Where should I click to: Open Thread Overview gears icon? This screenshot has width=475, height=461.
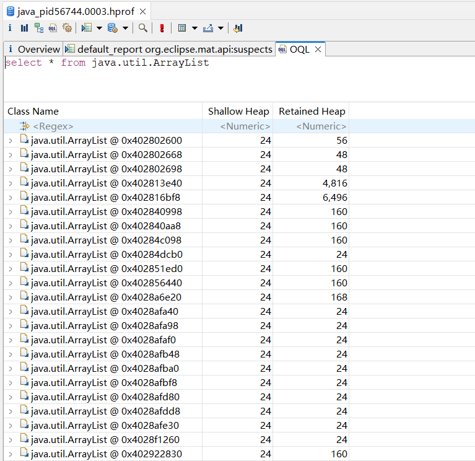coord(67,28)
